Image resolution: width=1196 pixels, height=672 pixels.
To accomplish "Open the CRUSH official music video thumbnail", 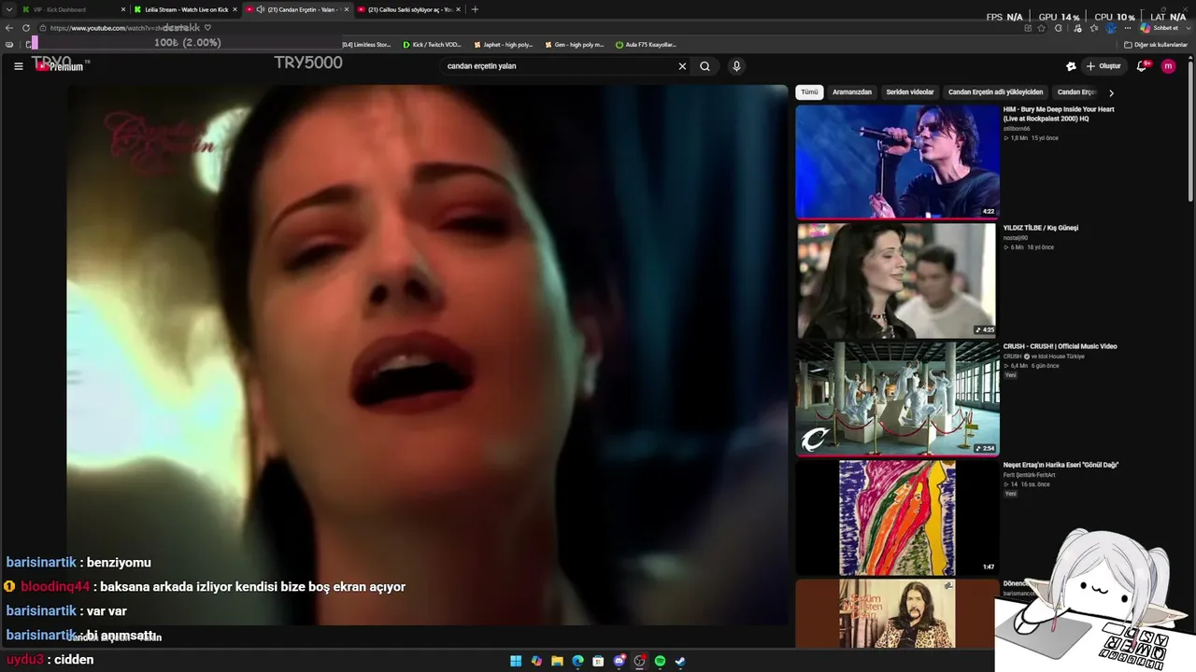I will (897, 399).
